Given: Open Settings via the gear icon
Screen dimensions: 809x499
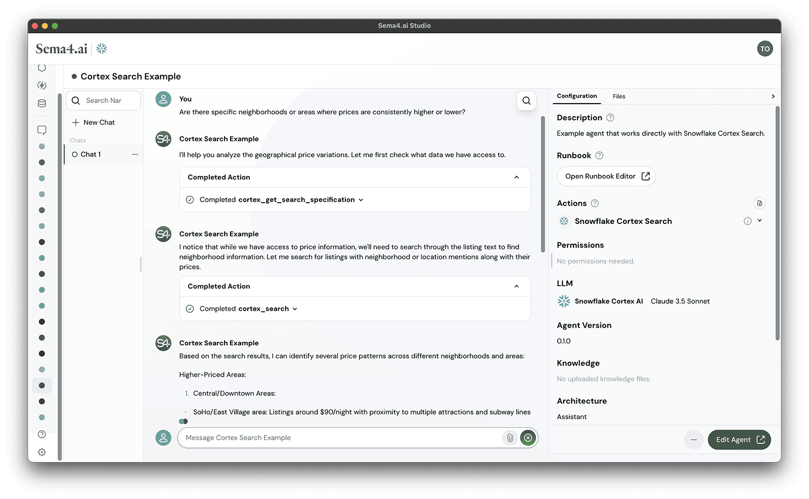Looking at the screenshot, I should click(42, 451).
